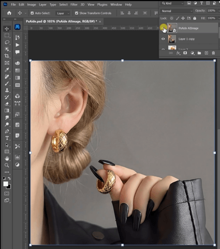
Task: Select the Horizontal Type tool
Action: [7, 138]
